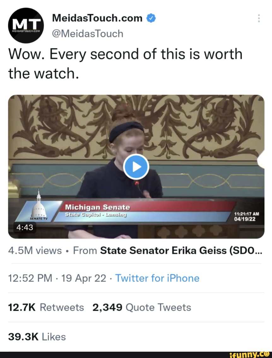
Task: Click the 11:21:17 AM video time overlay
Action: [x=246, y=213]
